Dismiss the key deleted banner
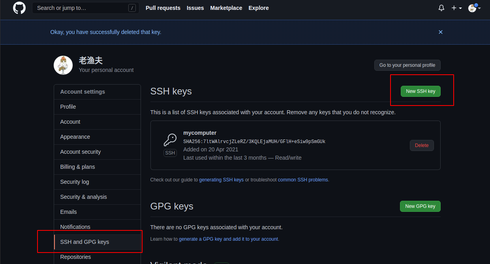490x264 pixels. coord(441,32)
